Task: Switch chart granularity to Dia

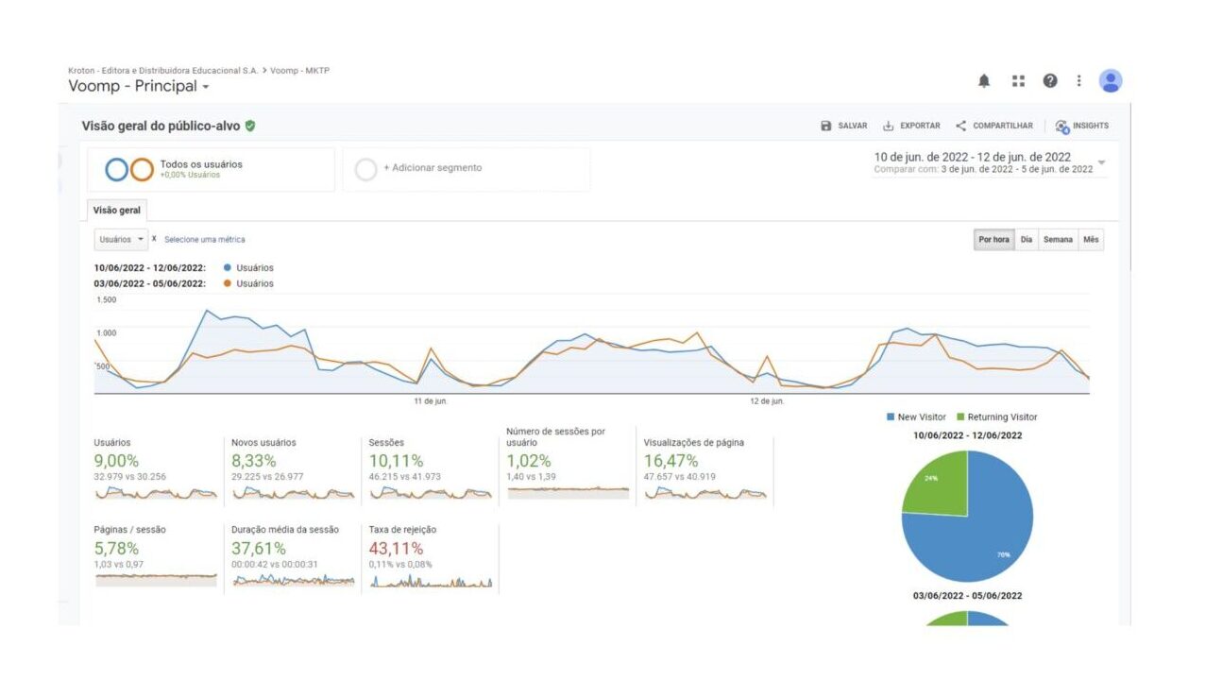Action: (x=1026, y=240)
